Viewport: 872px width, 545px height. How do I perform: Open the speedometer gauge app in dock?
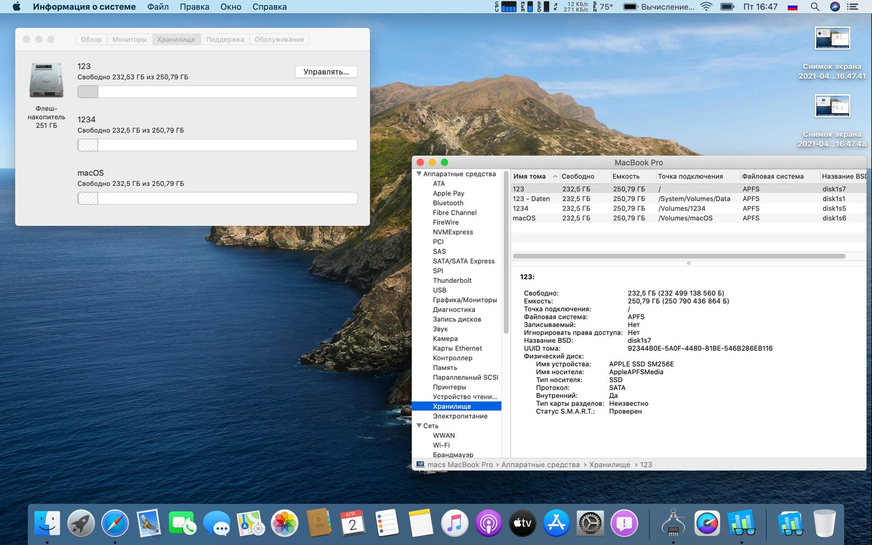coord(707,524)
